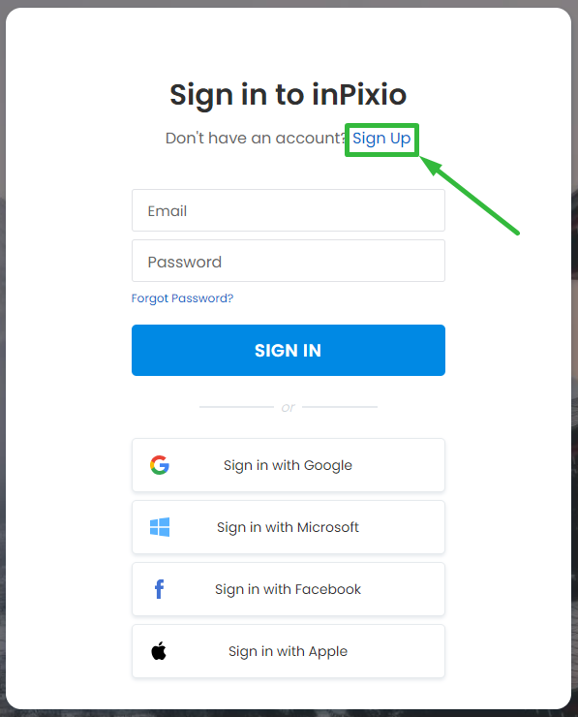Open the Forgot Password? link
The image size is (578, 717).
click(x=182, y=298)
